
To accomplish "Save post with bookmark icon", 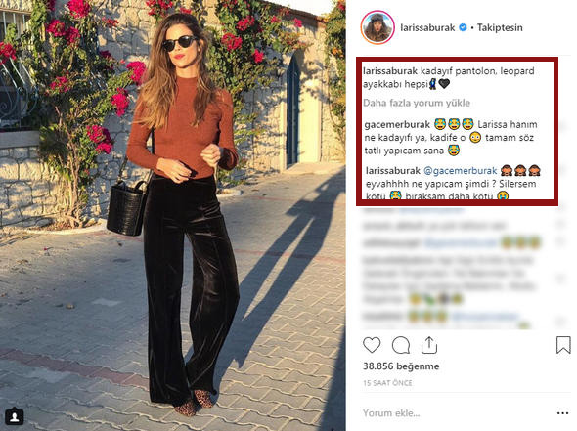I will pos(563,345).
